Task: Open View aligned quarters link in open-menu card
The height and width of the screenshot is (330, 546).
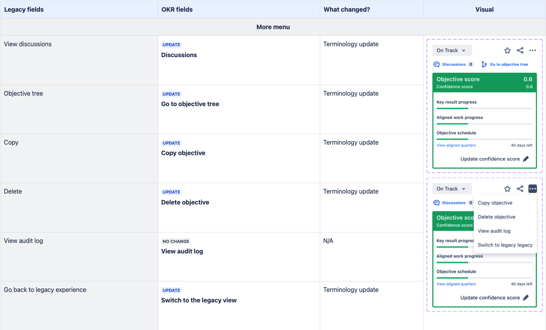Action: pyautogui.click(x=456, y=284)
